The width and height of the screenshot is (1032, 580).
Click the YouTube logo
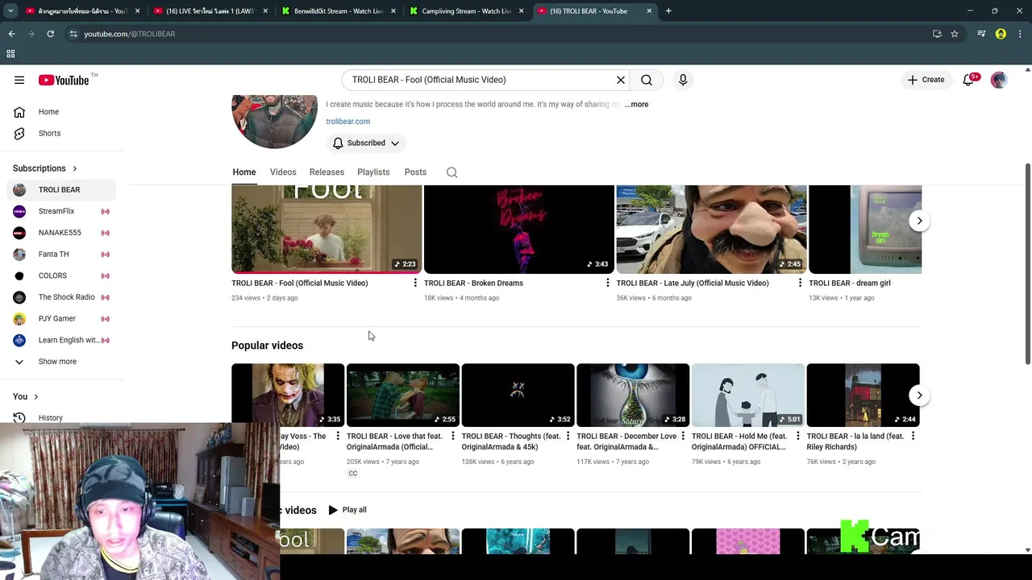(x=64, y=80)
